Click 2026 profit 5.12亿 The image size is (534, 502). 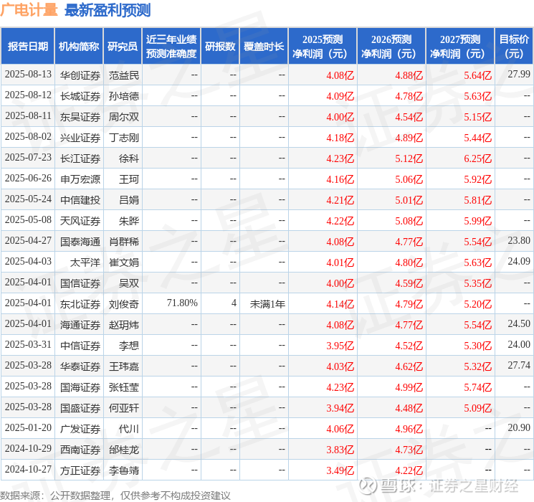pyautogui.click(x=409, y=158)
